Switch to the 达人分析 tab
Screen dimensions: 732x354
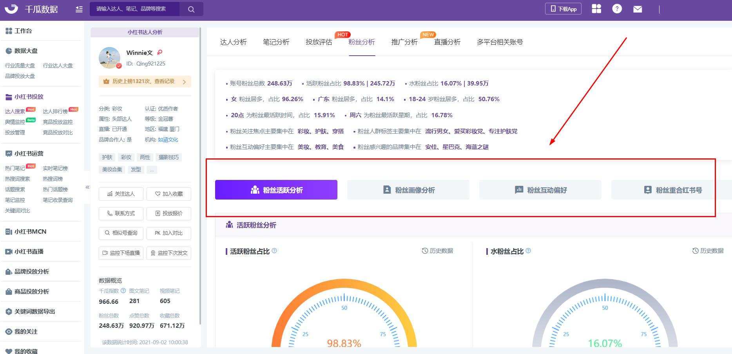click(x=233, y=42)
